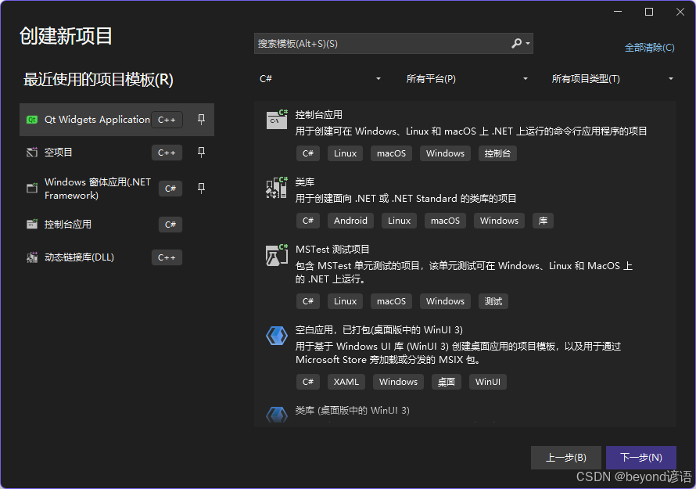Viewport: 696px width, 489px height.
Task: Click the 上一步(B) button
Action: pyautogui.click(x=566, y=458)
